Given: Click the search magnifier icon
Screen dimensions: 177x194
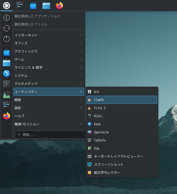Looking at the screenshot, I should coord(19,135).
